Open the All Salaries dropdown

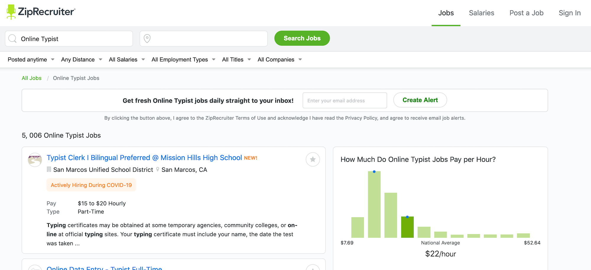127,60
